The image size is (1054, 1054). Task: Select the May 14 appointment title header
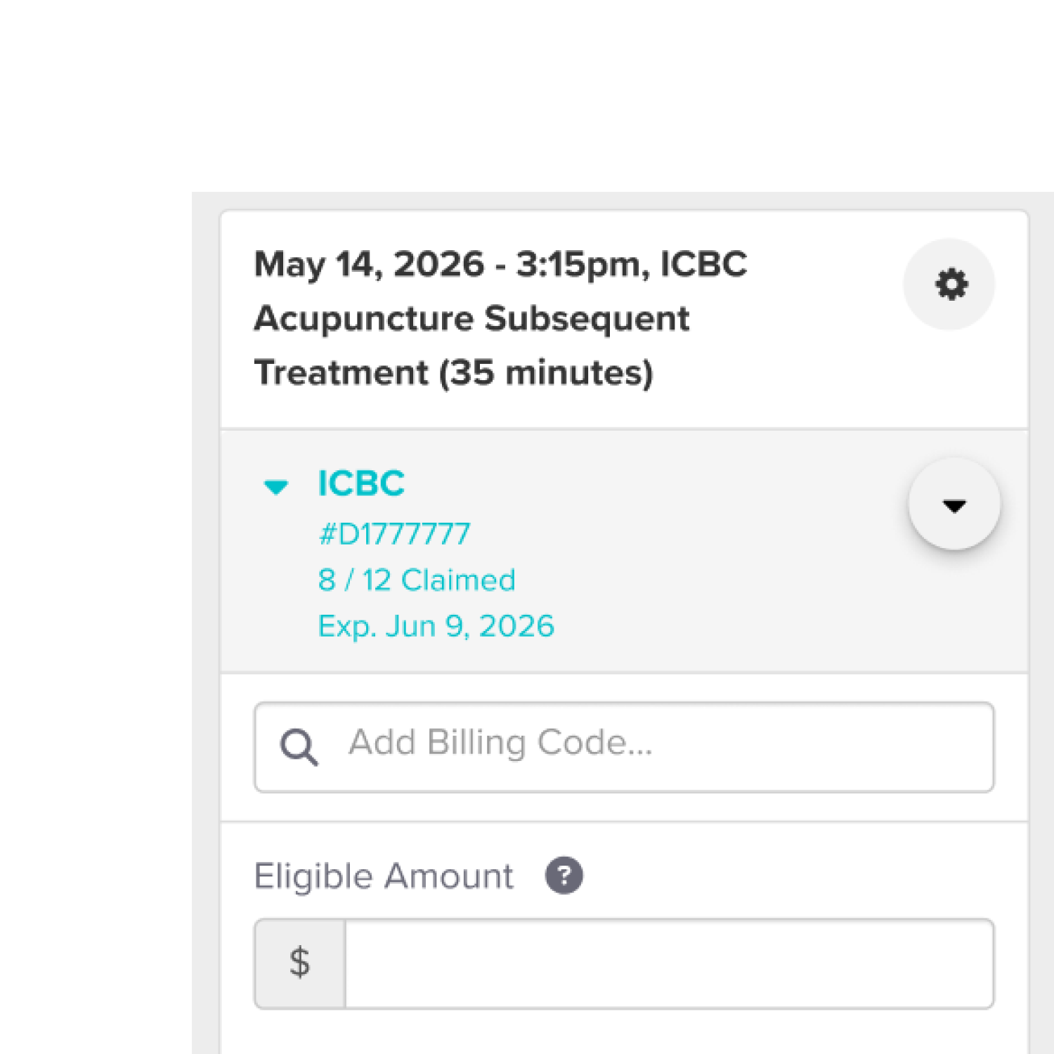(500, 318)
